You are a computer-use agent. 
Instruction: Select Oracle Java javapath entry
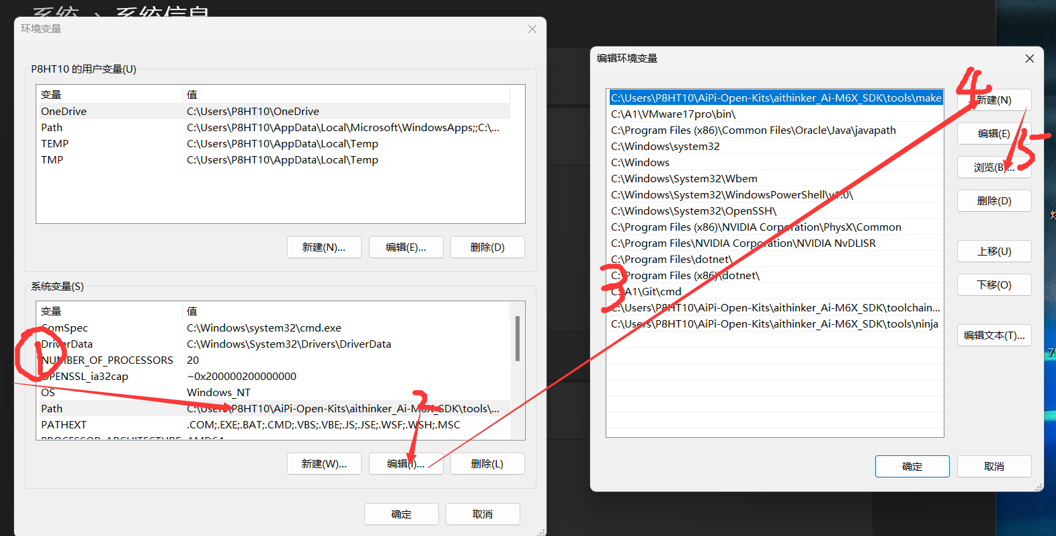point(775,130)
